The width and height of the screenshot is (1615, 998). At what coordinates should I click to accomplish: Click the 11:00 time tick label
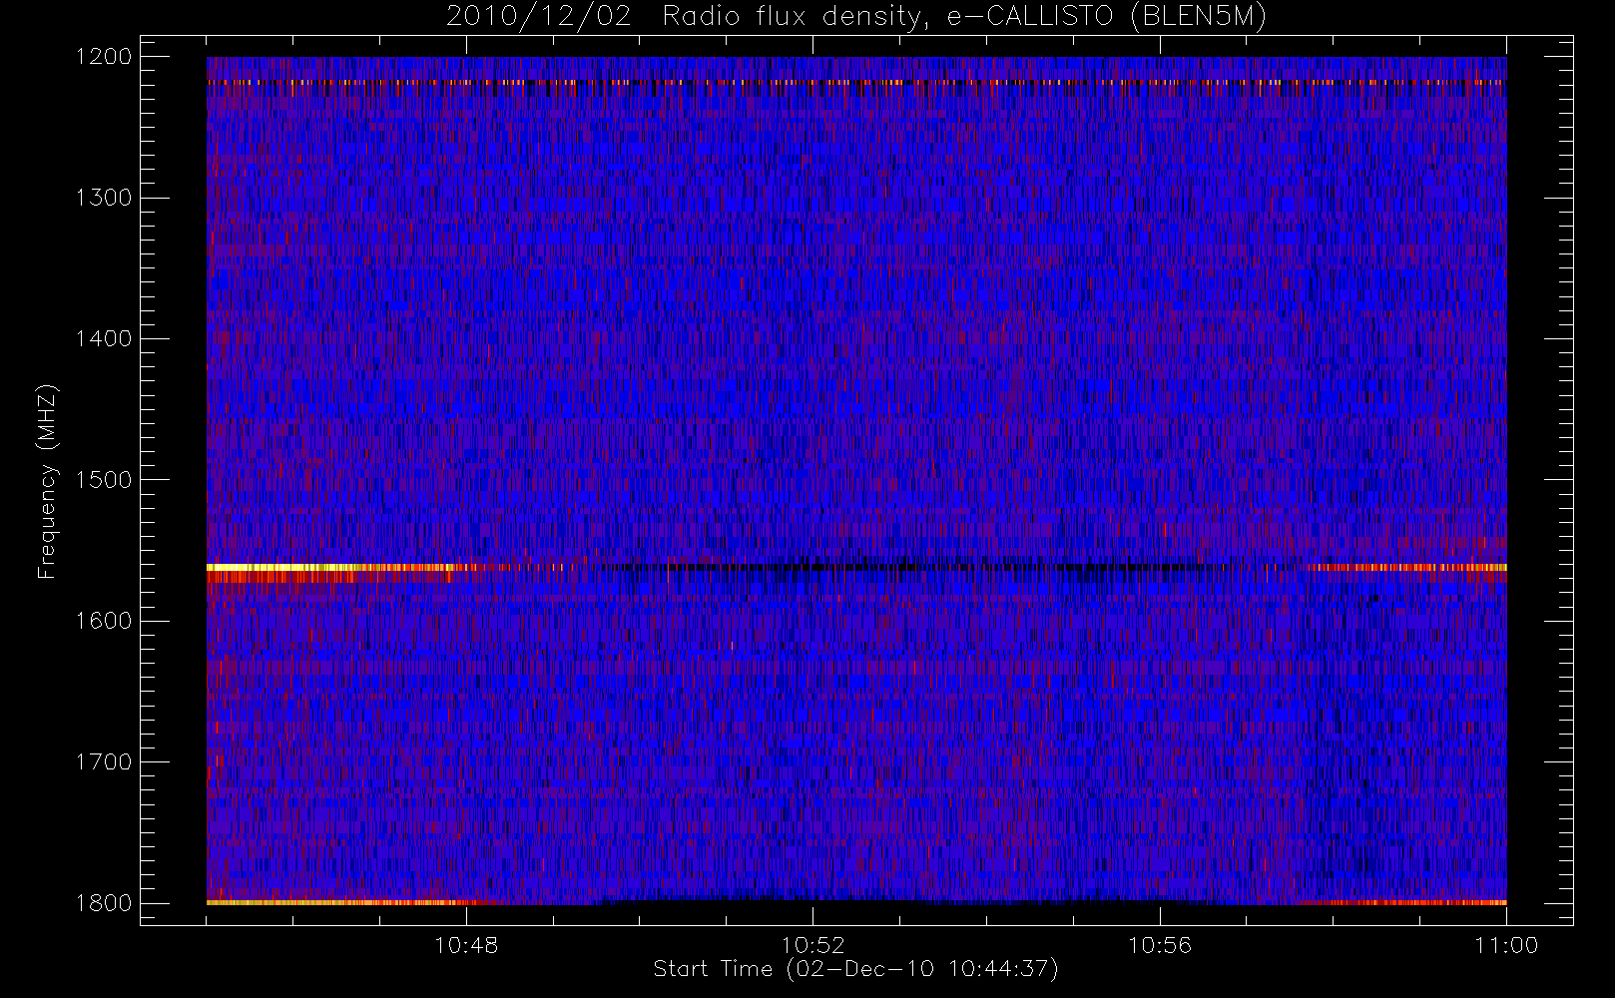(x=1506, y=945)
